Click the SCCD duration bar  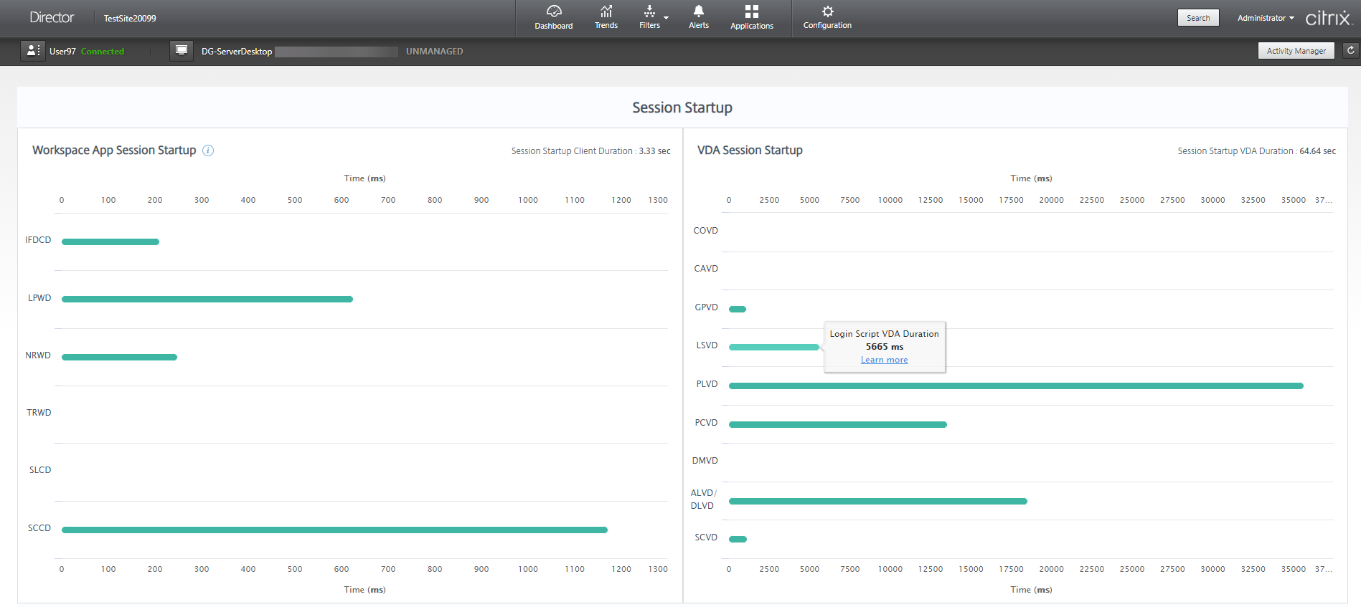[x=334, y=530]
